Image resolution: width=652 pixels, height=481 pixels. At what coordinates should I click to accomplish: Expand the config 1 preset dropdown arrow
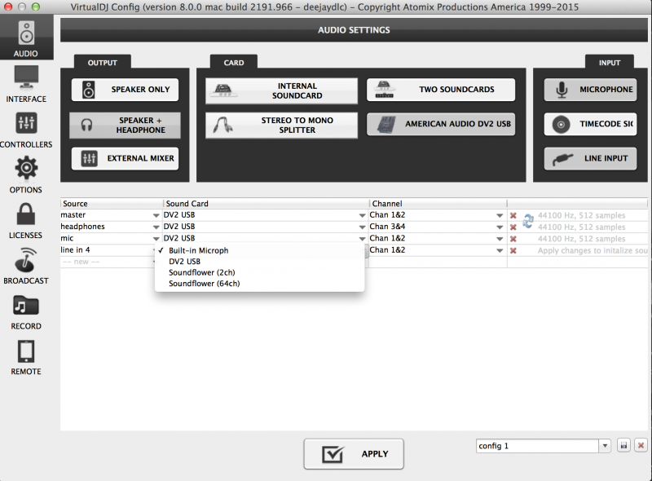(x=605, y=446)
